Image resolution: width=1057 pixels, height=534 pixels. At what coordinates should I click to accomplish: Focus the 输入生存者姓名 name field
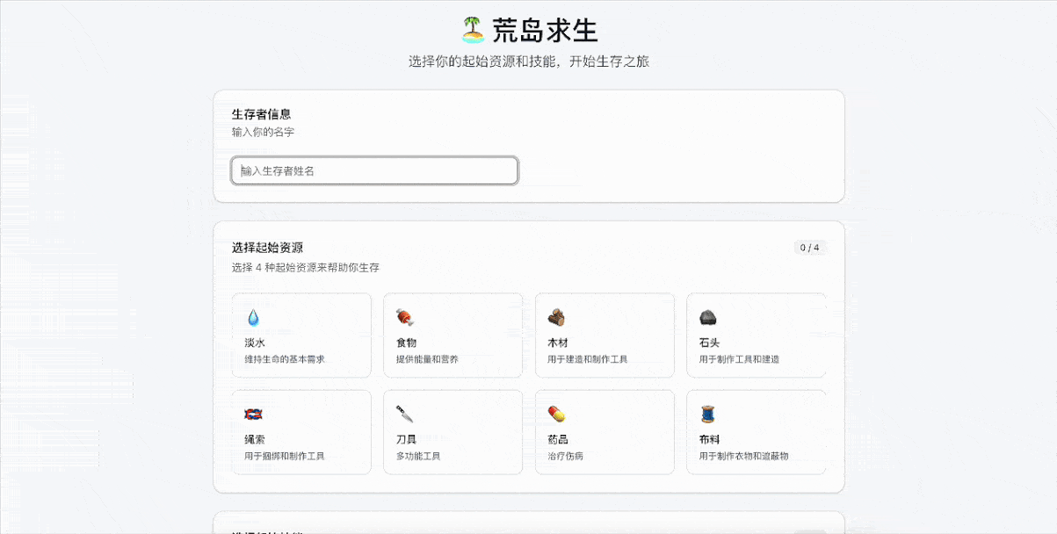pyautogui.click(x=374, y=170)
